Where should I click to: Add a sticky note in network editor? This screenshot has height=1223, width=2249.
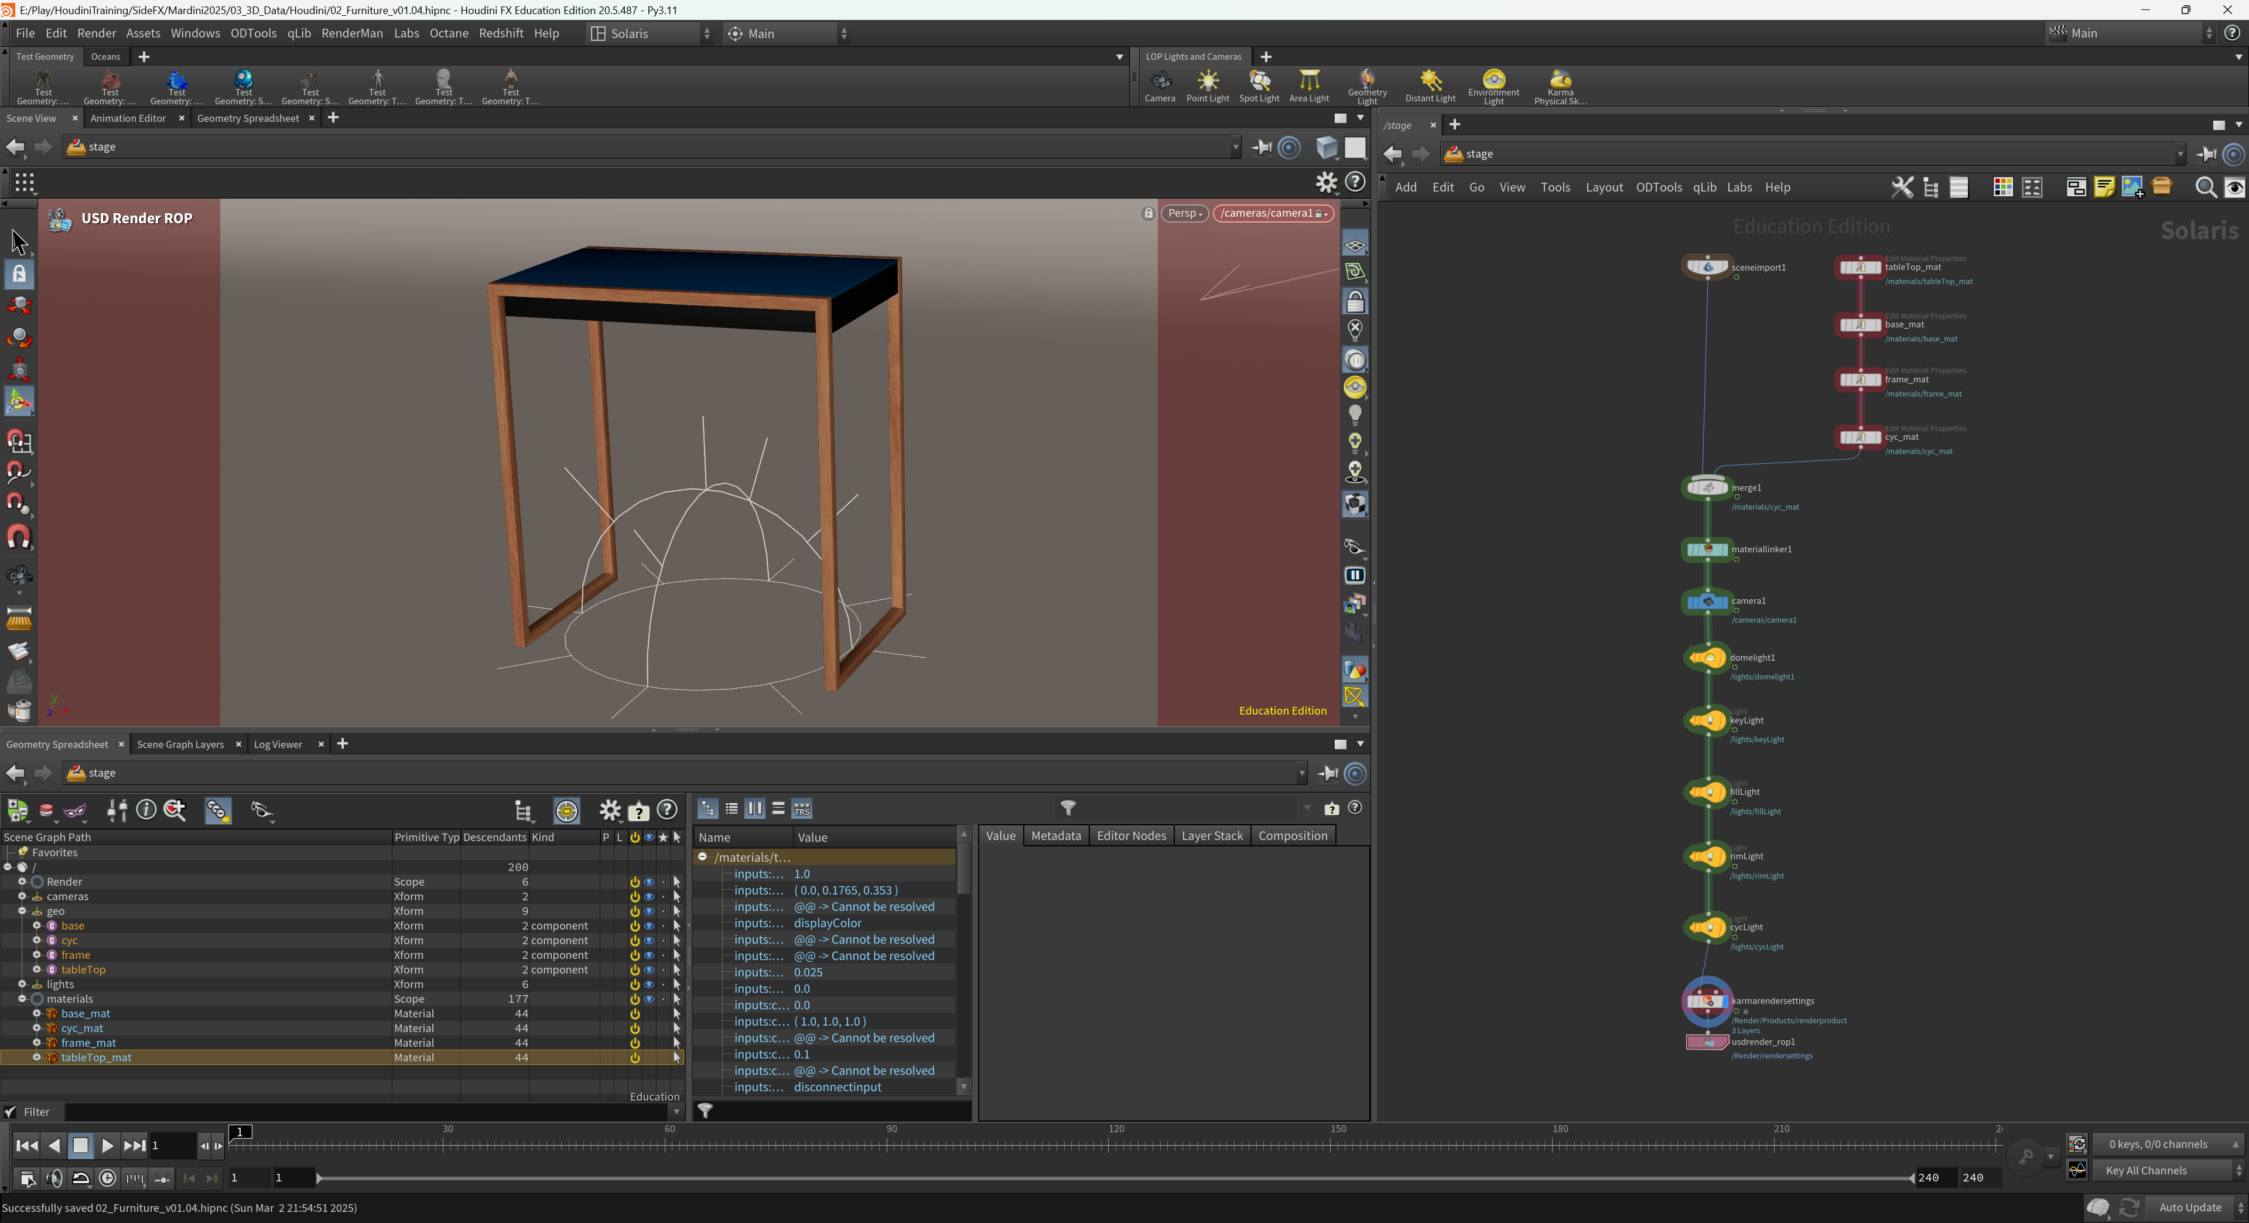(2104, 187)
